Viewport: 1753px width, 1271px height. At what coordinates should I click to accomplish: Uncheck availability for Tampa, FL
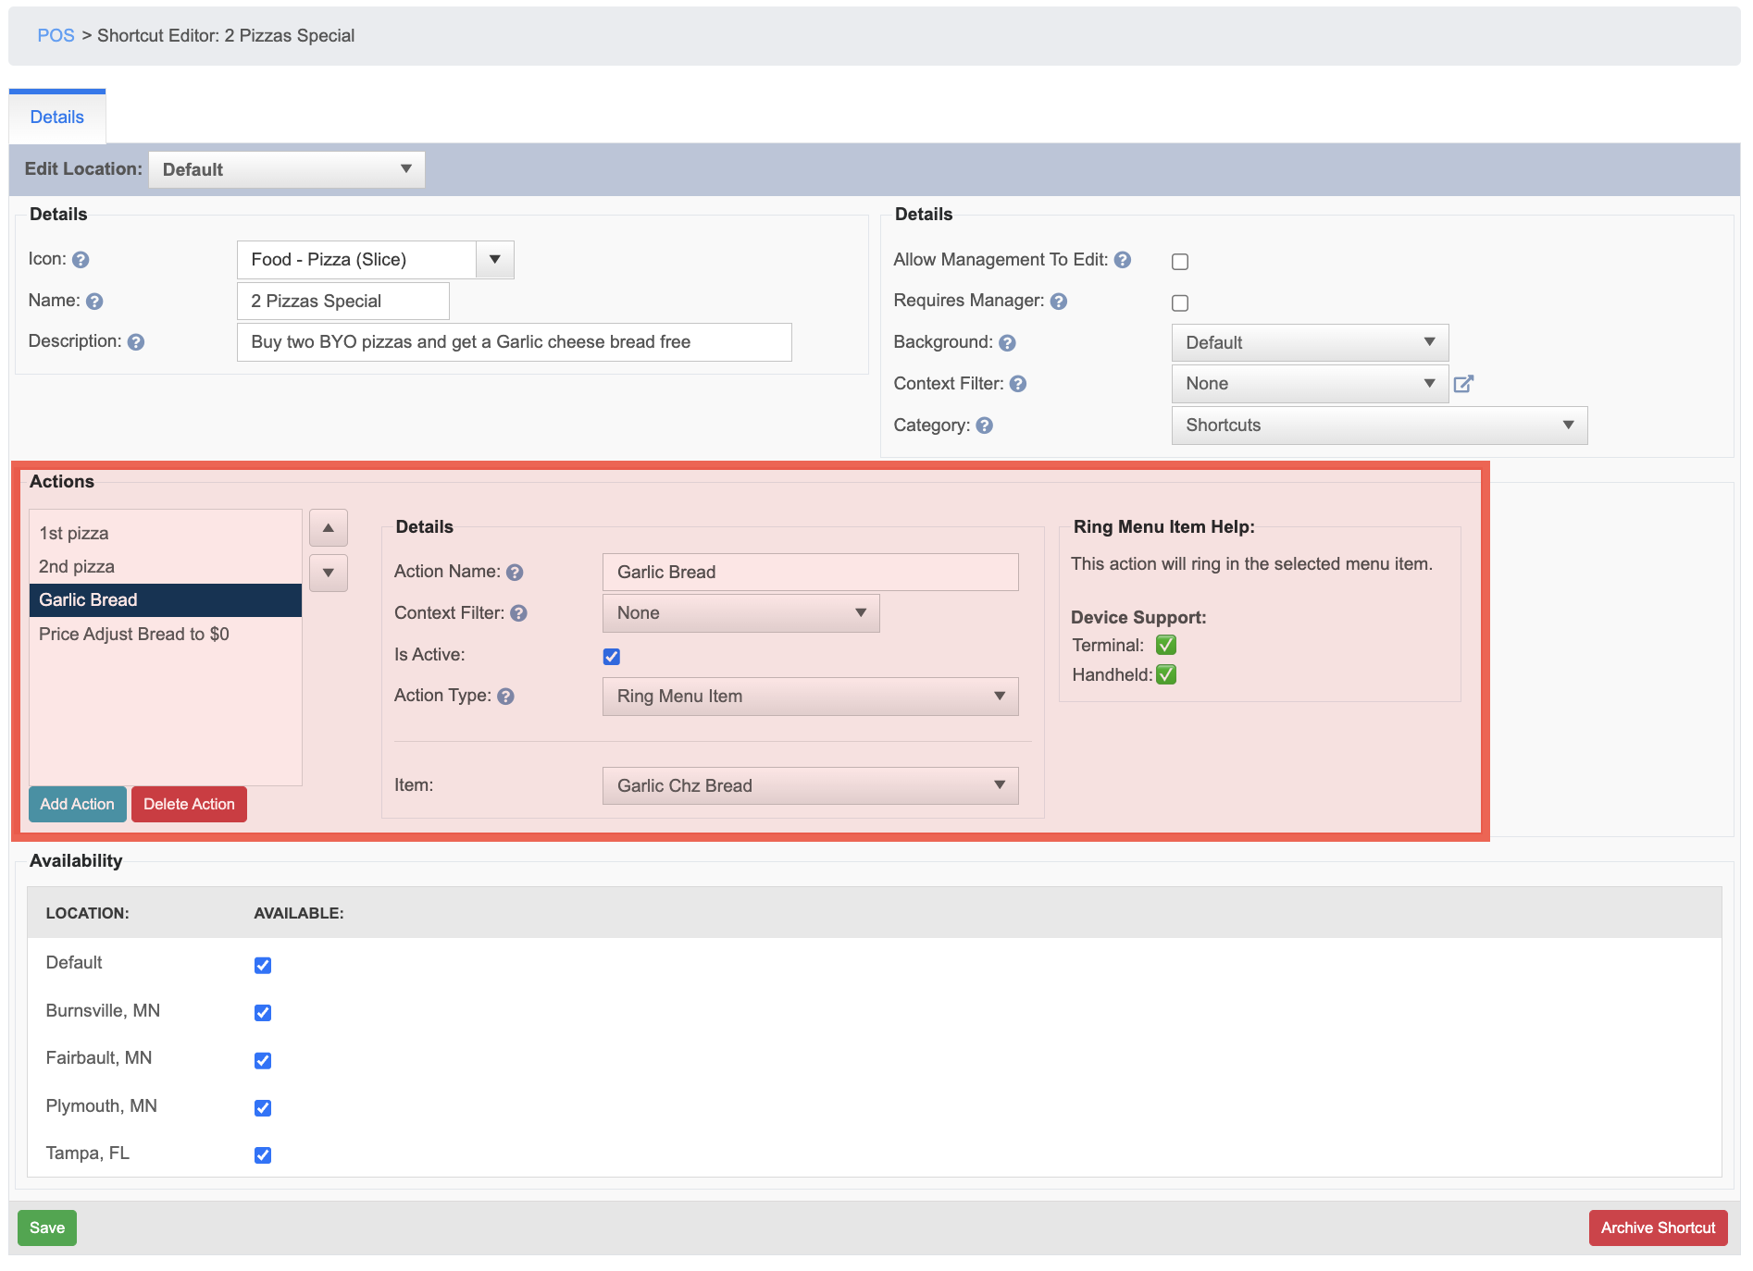[x=263, y=1154]
